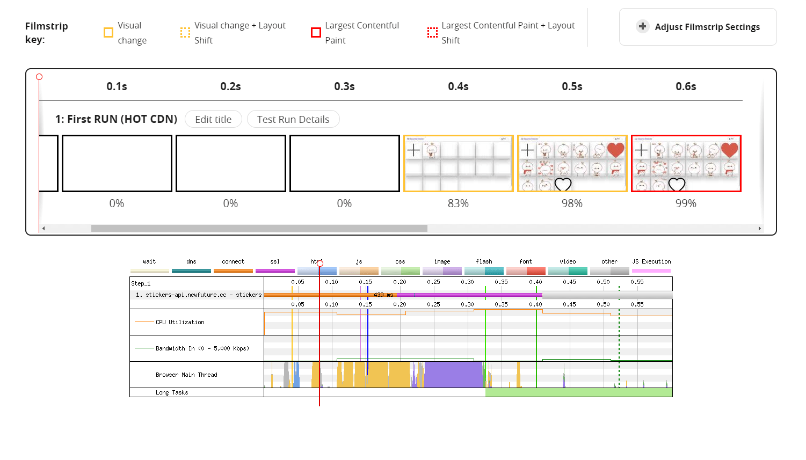
Task: Click the dns legend color bar
Action: [x=191, y=271]
